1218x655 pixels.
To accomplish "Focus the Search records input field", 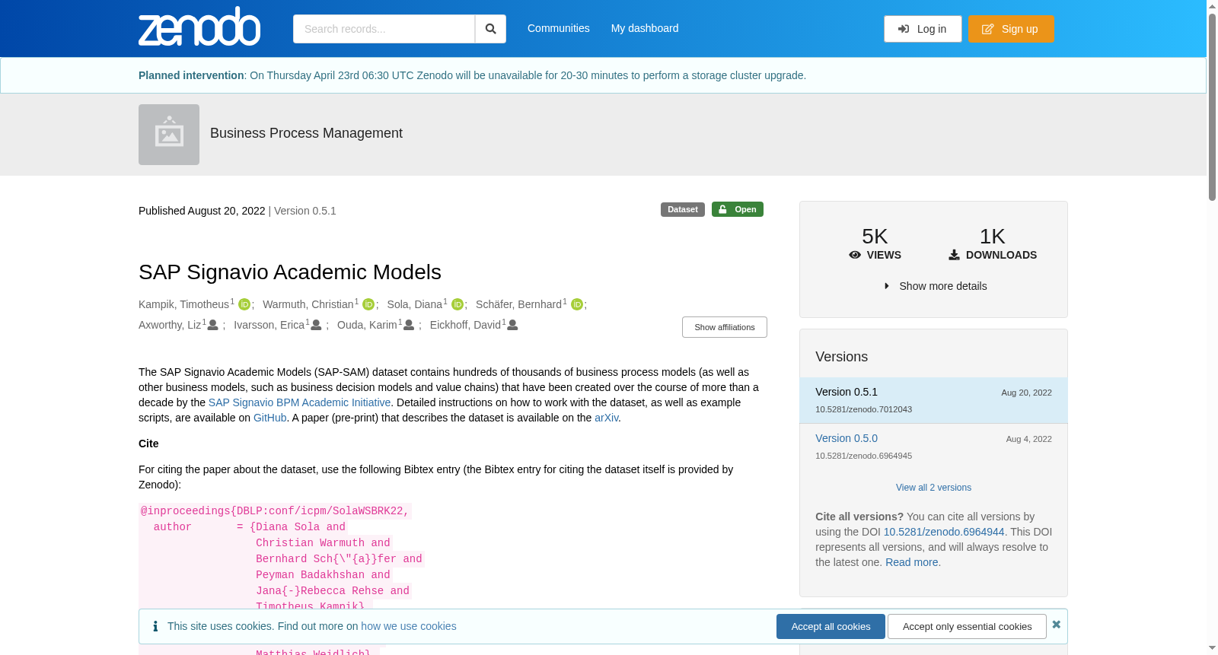I will pyautogui.click(x=384, y=29).
